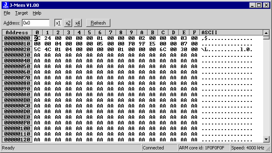The image size is (272, 153).
Task: Click row address 00000030
Action: (17, 55)
